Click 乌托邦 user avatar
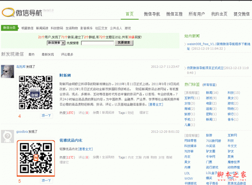 pyautogui.click(x=8, y=71)
